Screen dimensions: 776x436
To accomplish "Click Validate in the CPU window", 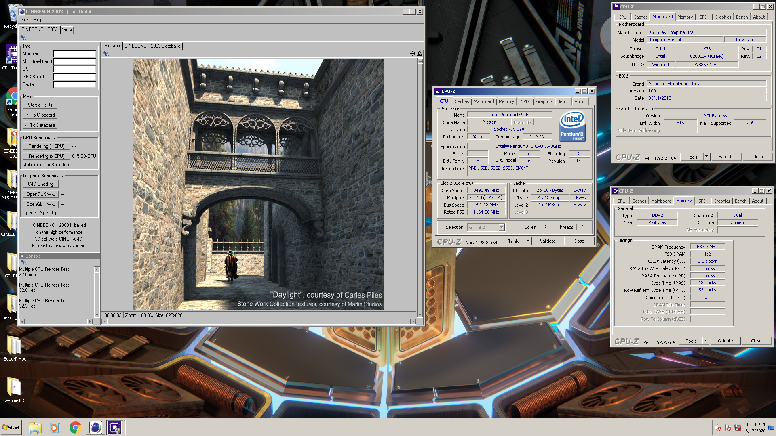I will (548, 241).
